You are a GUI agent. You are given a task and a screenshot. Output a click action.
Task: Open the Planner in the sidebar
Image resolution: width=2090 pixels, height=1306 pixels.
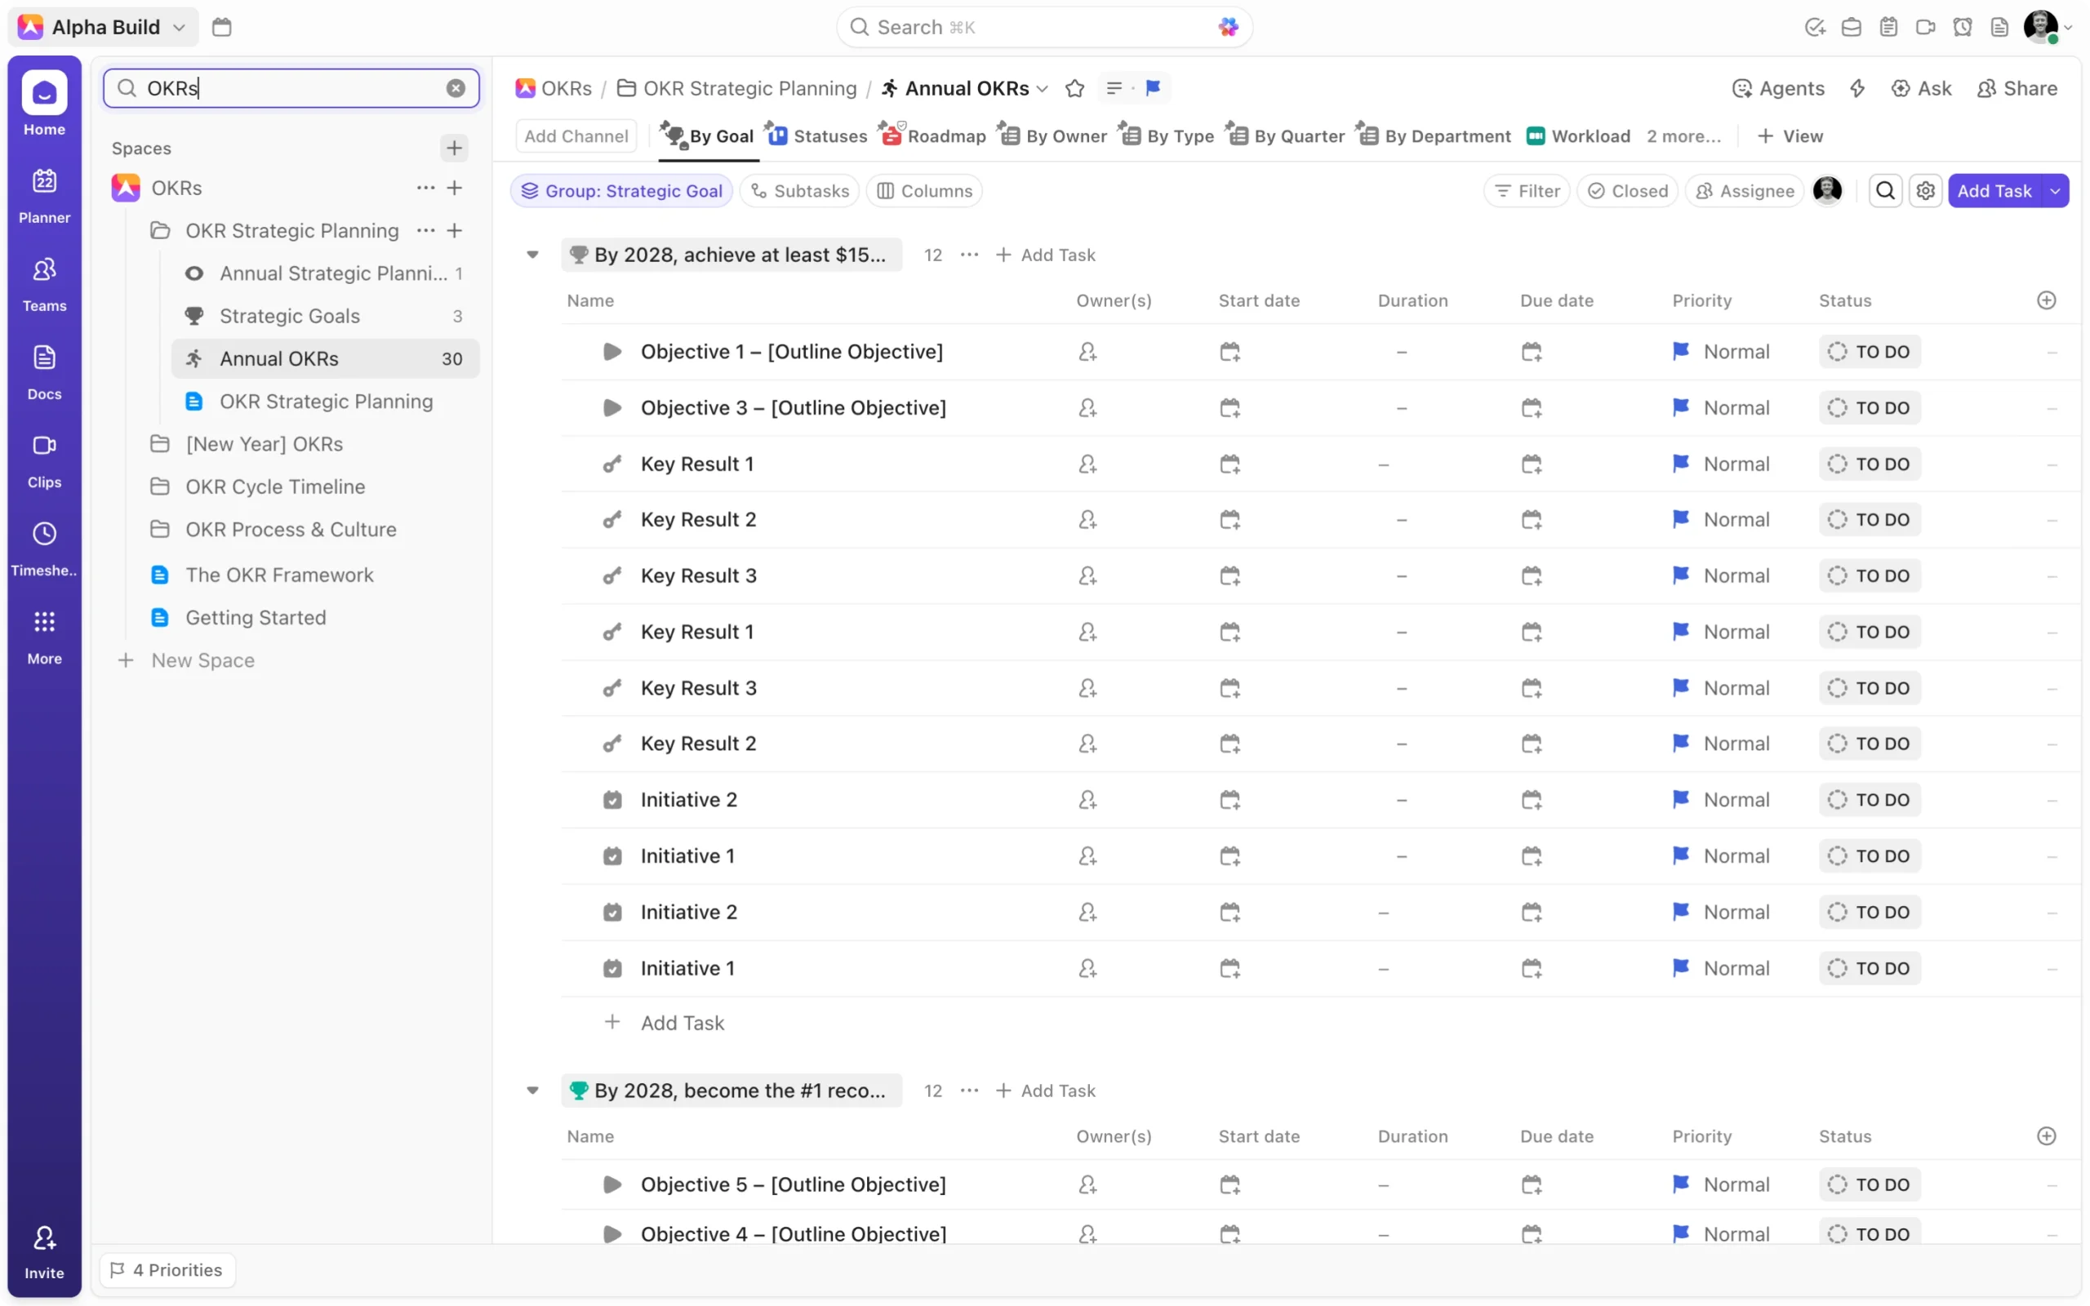[x=44, y=194]
